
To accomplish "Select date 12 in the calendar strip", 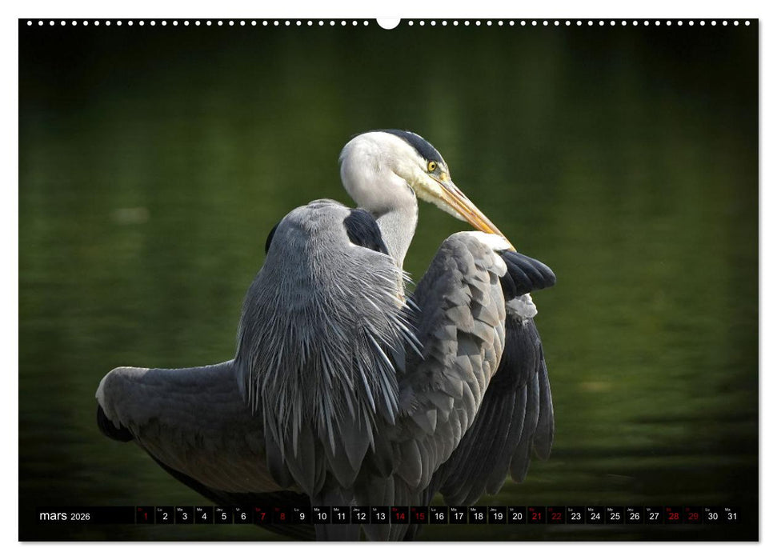I will click(360, 516).
